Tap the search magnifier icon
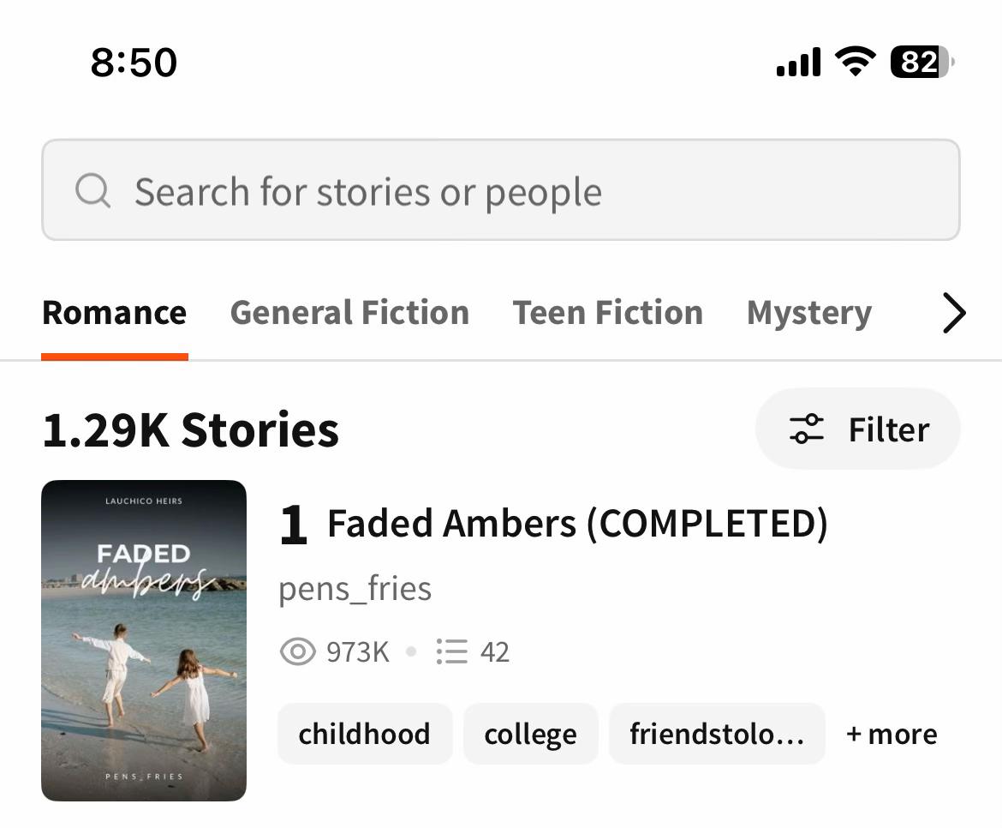This screenshot has height=828, width=1002. pyautogui.click(x=93, y=190)
